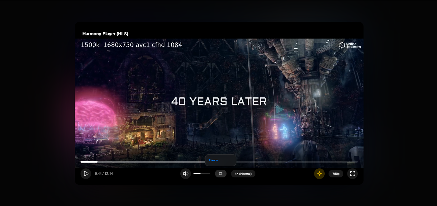Open the 1× (Normal) playback speed dropdown
This screenshot has height=206, width=437.
tap(243, 174)
